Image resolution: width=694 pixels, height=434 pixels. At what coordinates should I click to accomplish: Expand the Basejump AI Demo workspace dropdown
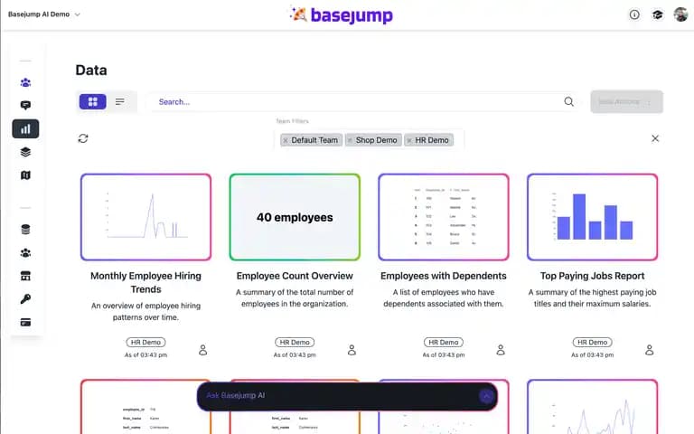click(44, 14)
